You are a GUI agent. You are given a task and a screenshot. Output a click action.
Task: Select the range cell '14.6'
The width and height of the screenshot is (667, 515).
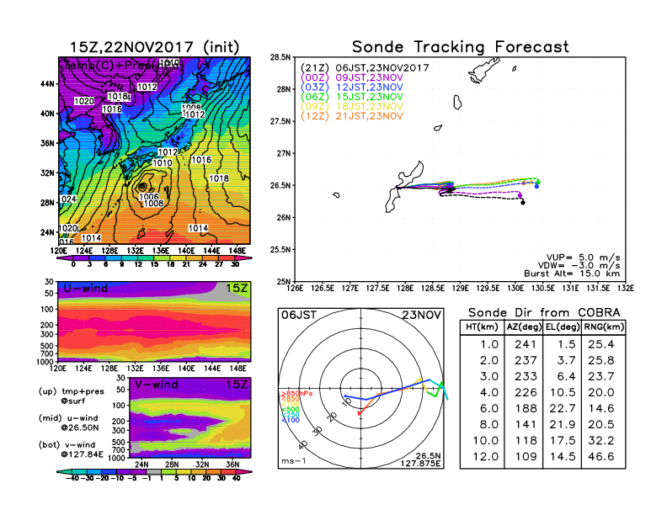point(601,408)
